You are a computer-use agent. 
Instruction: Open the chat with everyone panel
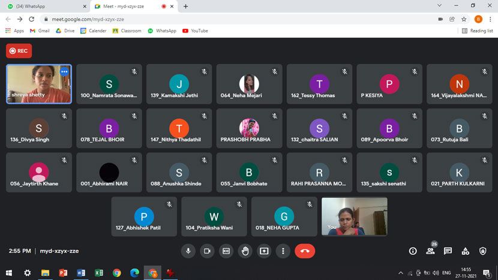(448, 251)
